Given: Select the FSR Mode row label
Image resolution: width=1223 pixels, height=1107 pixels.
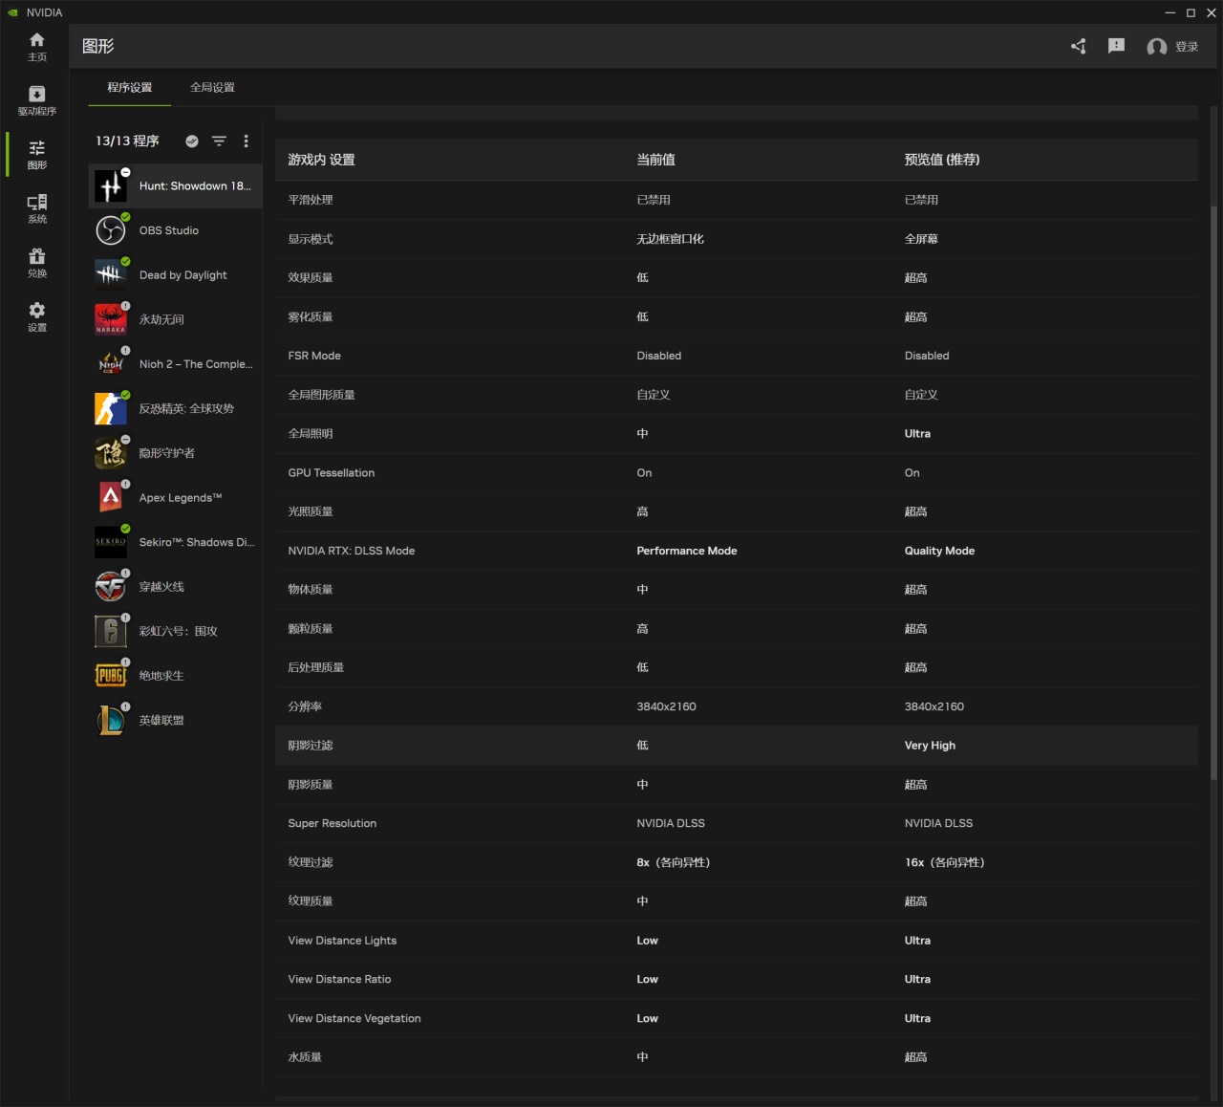Looking at the screenshot, I should [x=314, y=356].
